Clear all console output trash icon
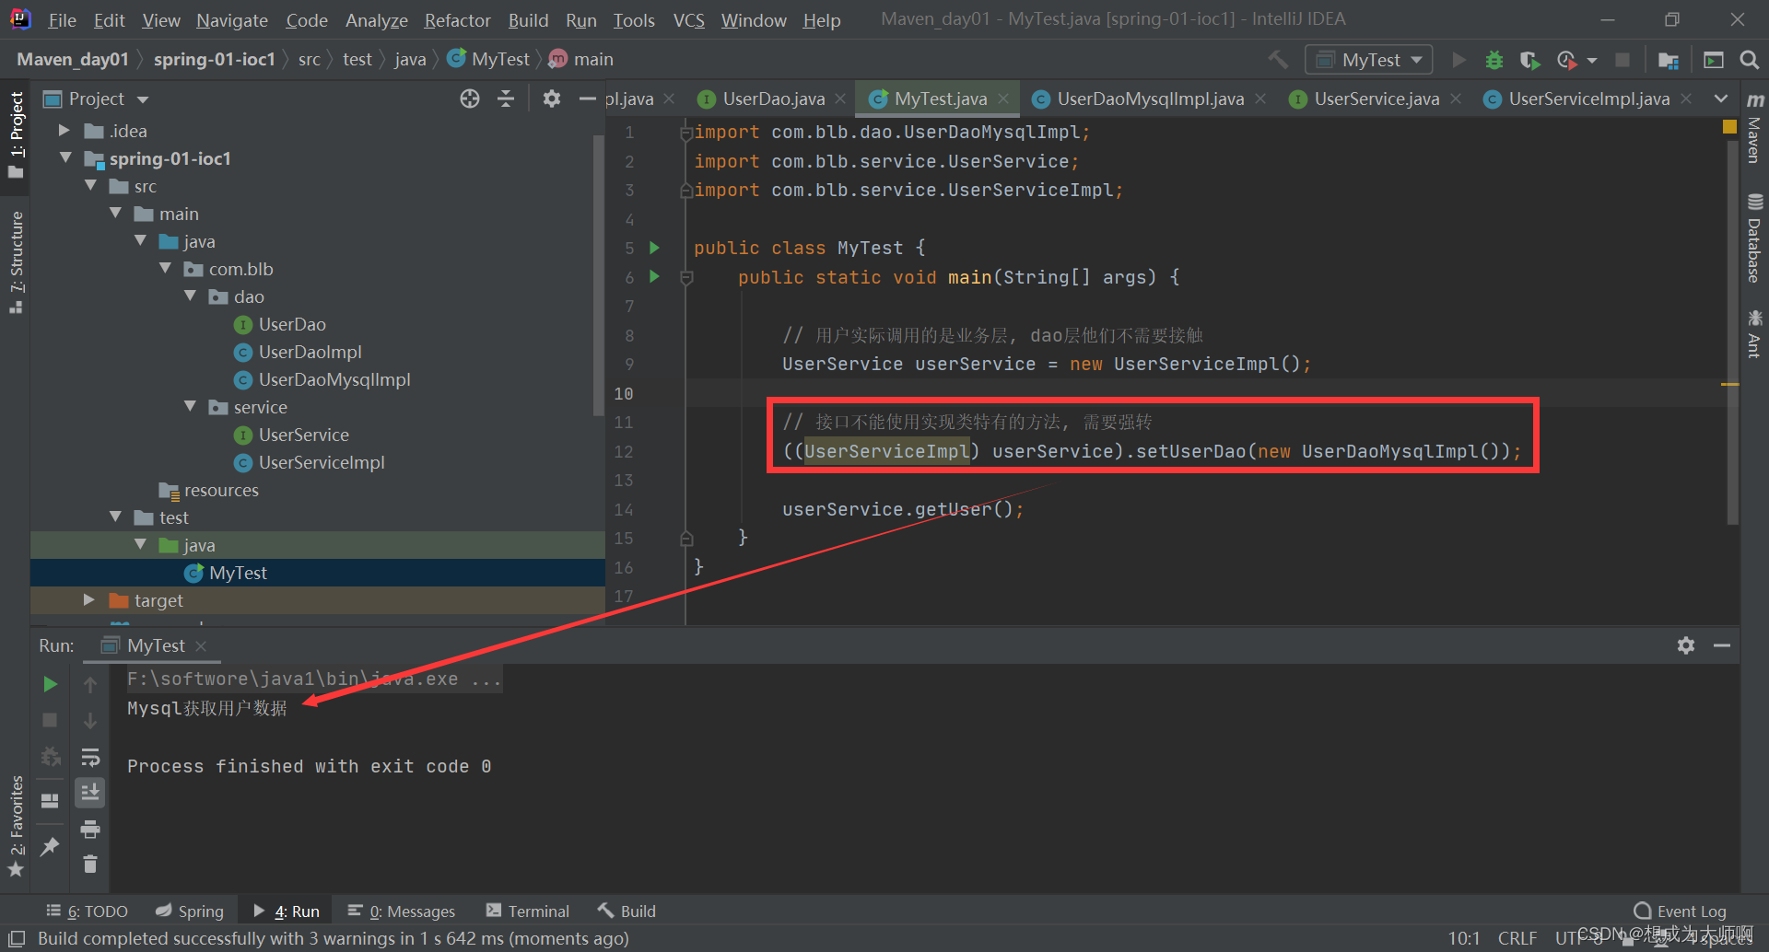 [90, 865]
